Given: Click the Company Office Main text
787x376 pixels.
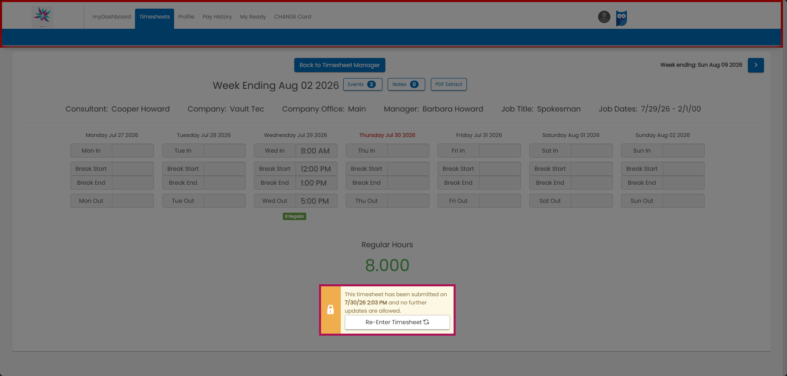Looking at the screenshot, I should point(324,109).
